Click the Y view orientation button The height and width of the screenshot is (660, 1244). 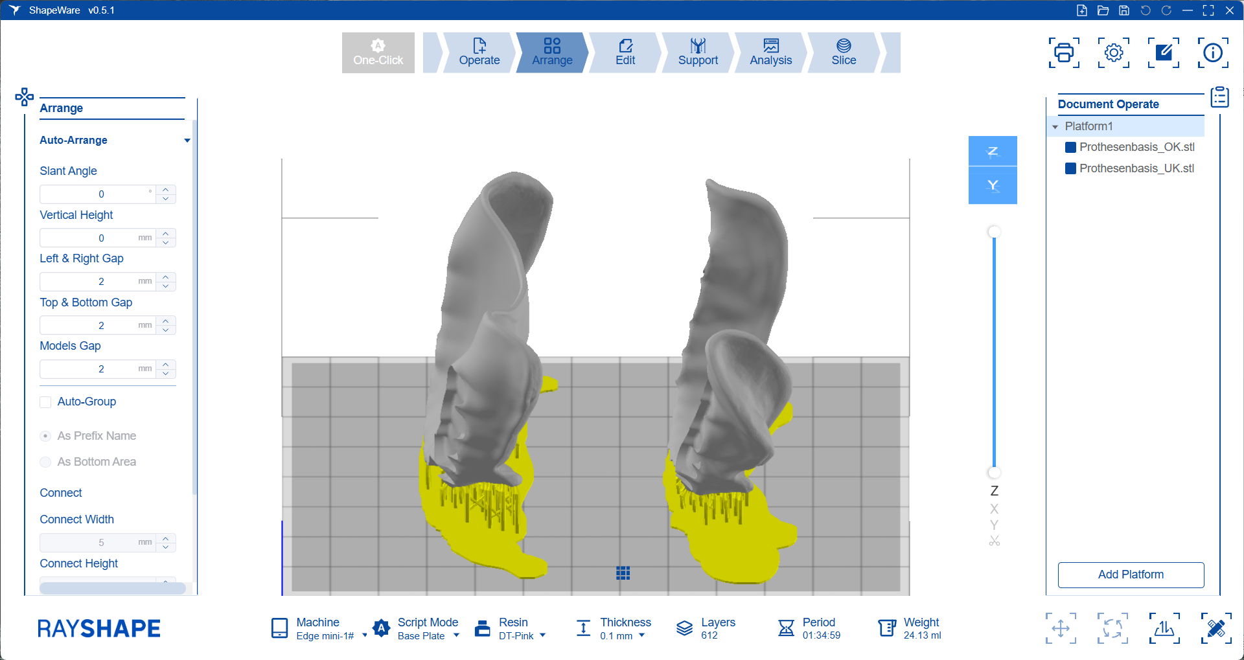[993, 186]
